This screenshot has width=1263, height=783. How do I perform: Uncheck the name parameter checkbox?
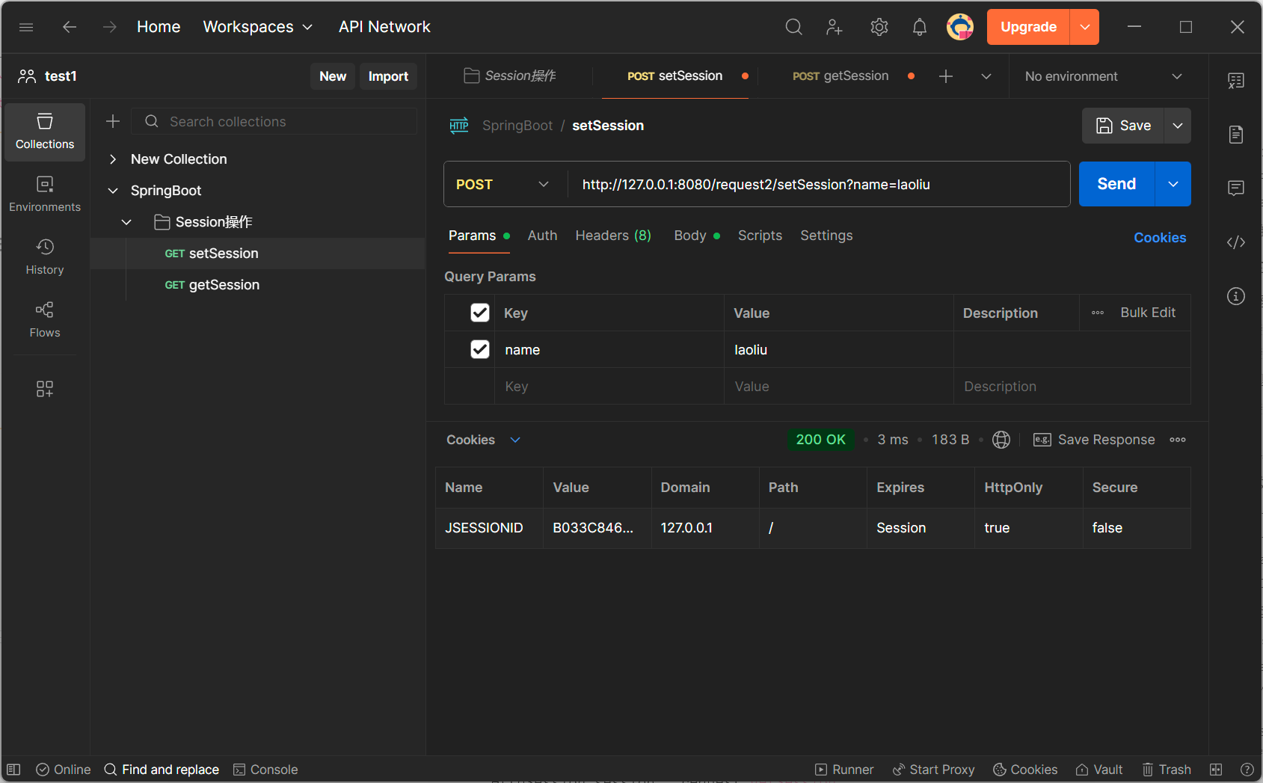tap(480, 349)
